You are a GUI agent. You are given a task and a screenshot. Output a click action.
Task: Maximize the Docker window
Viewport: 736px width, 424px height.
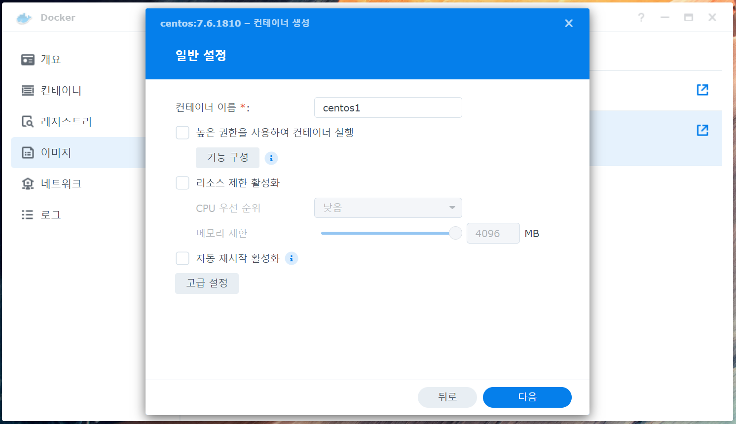(x=689, y=18)
